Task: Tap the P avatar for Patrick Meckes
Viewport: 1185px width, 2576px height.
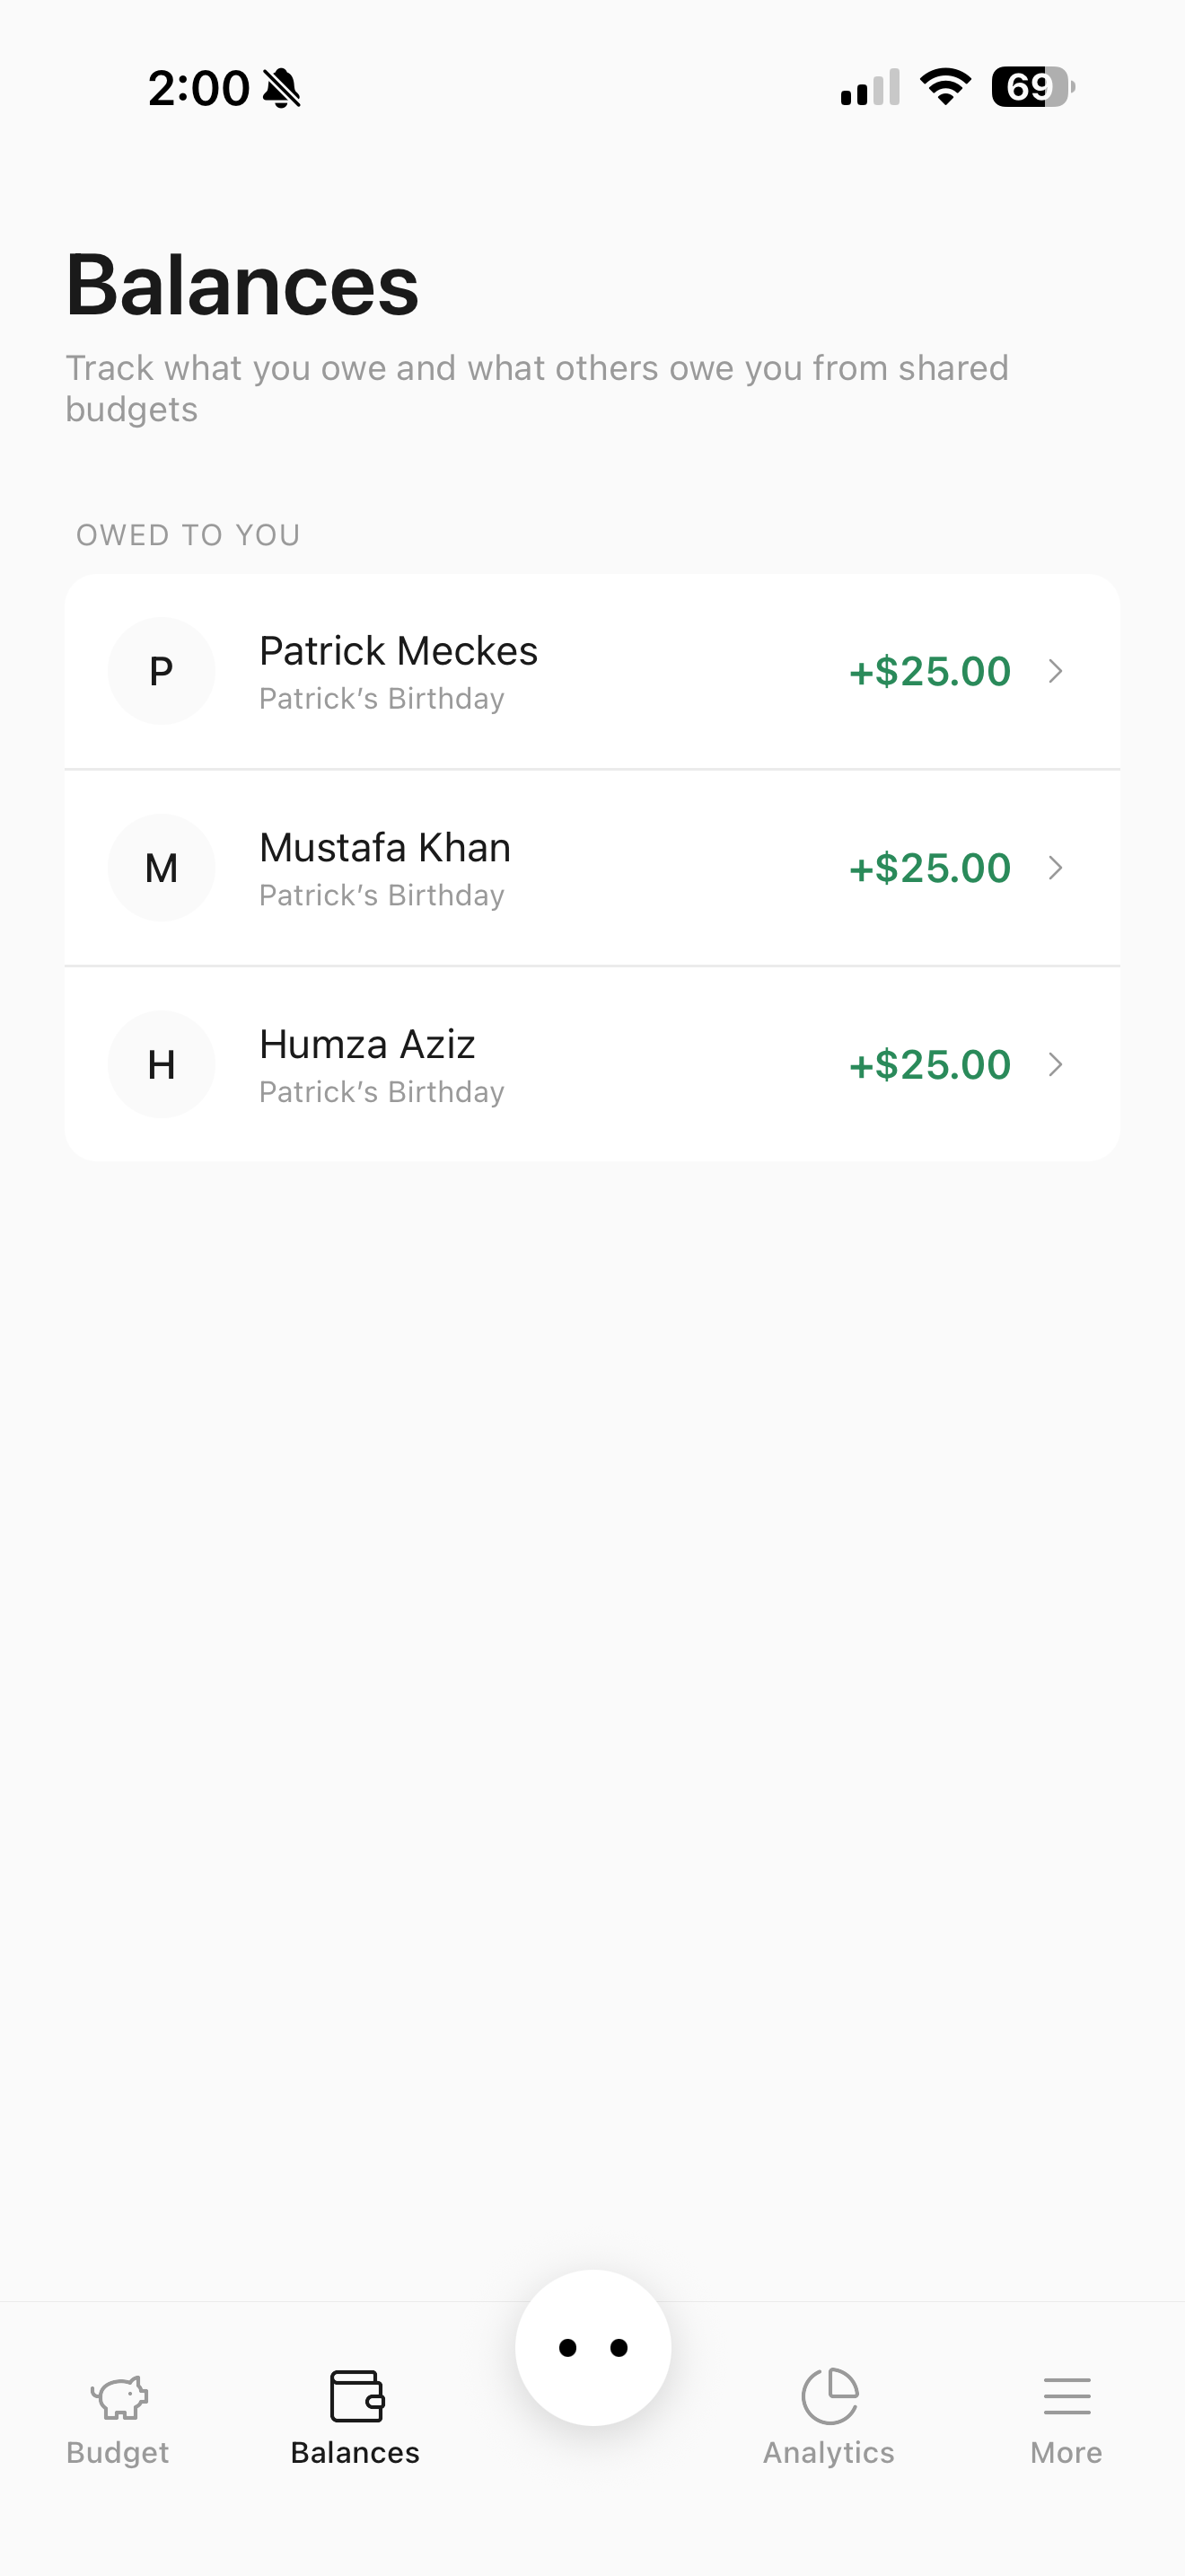Action: 161,671
